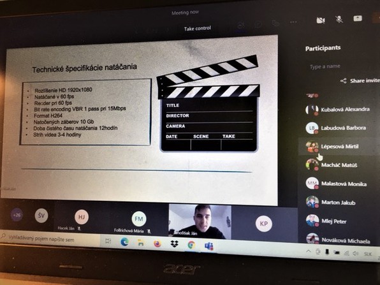Click the LB avatar of Labudová Barbora

312,128
